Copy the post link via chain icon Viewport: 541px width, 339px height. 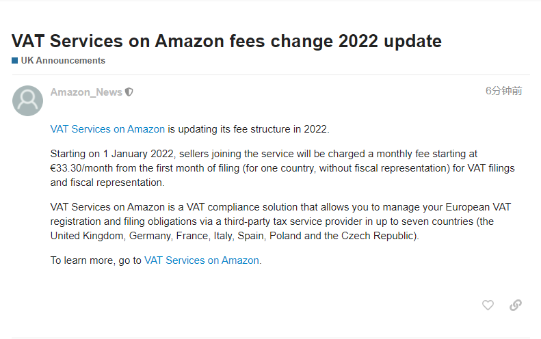(x=516, y=306)
